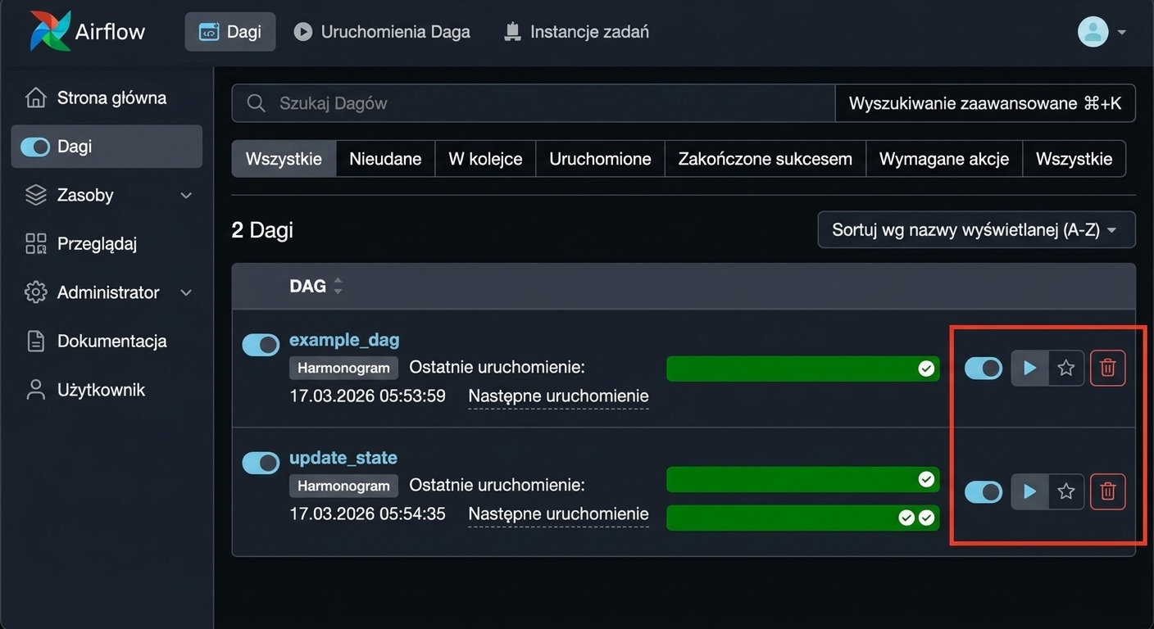
Task: Open Instancje zadań in top navigation
Action: tap(576, 32)
